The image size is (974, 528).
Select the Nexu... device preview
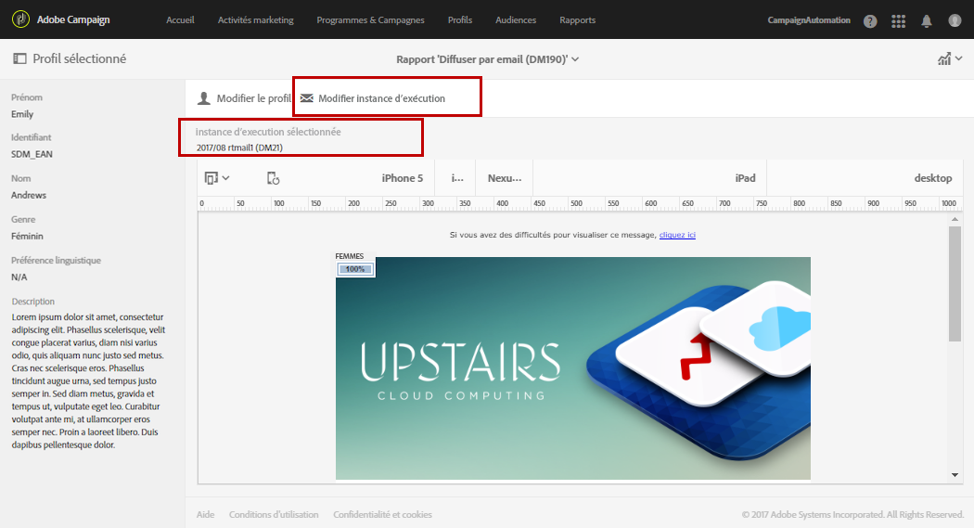505,178
